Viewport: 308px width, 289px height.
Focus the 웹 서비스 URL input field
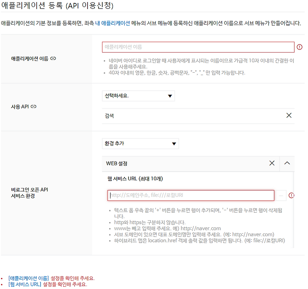coord(191,195)
